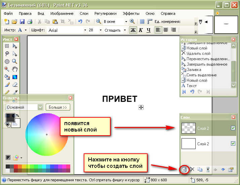The height and width of the screenshot is (185, 240).
Task: Open the Правка menu
Action: [x=25, y=13]
